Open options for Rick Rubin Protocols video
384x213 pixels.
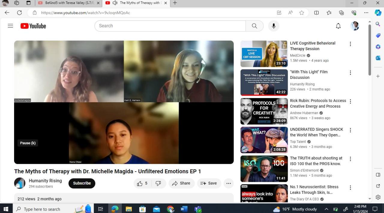(350, 101)
